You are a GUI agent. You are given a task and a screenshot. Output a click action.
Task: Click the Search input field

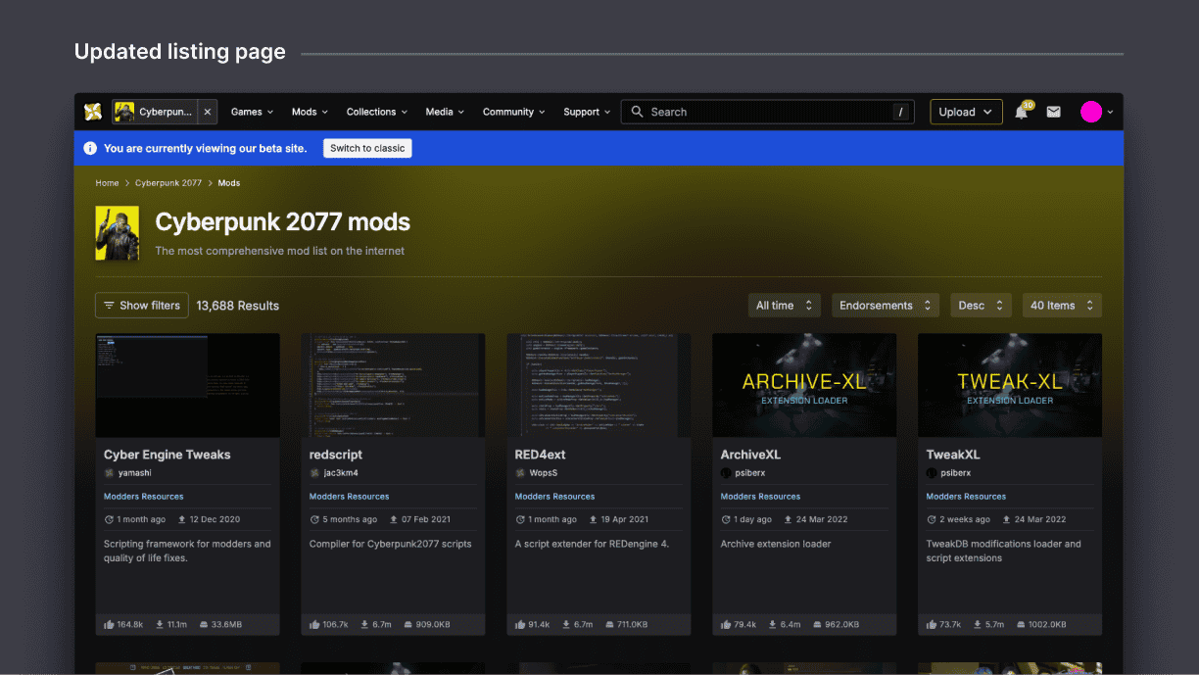click(x=768, y=112)
